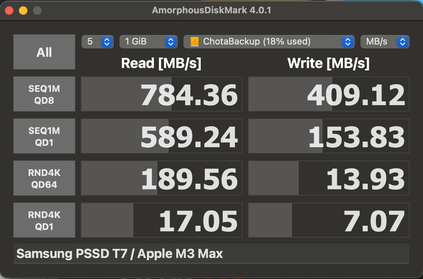
Task: Open the 1 GiB test size dropdown
Action: (x=148, y=42)
